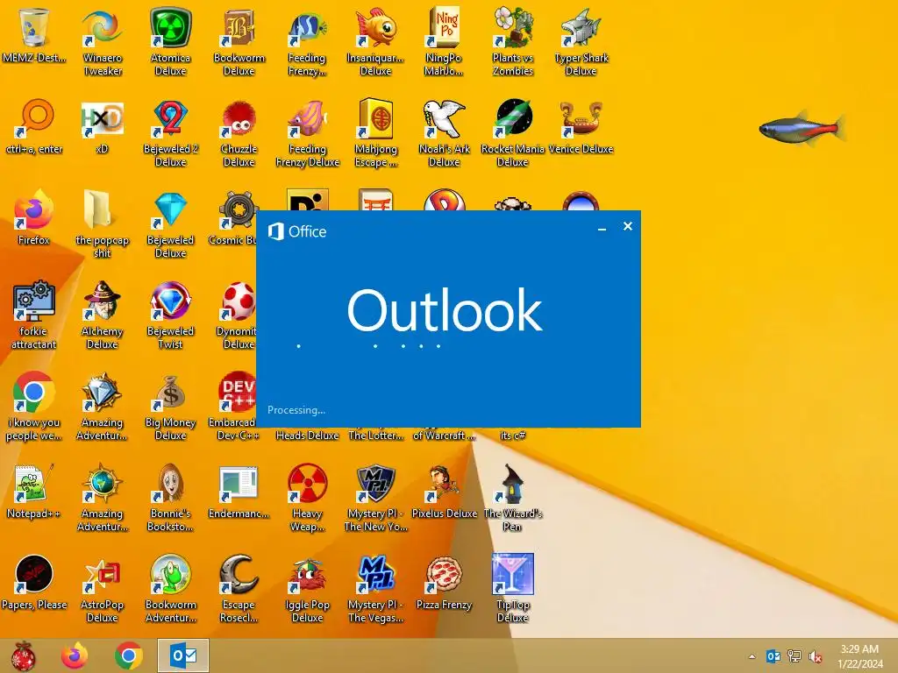The width and height of the screenshot is (898, 673).
Task: Click the Outlook taskbar button
Action: point(182,655)
